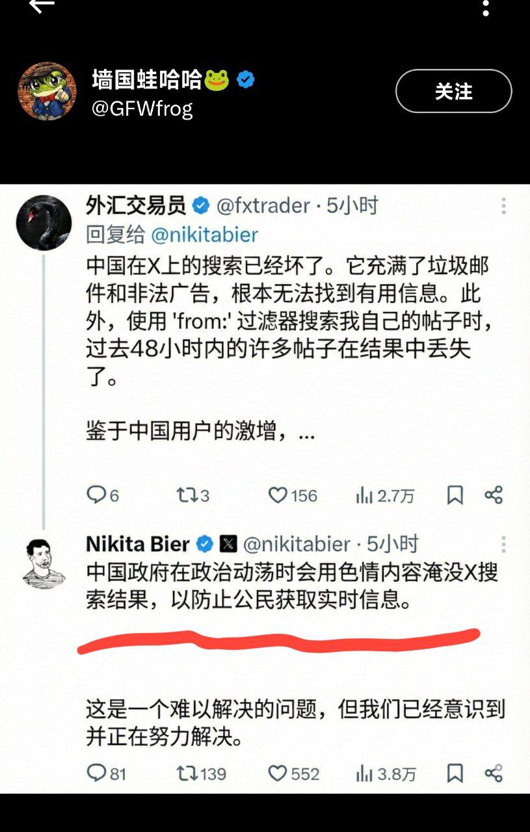Open the three-dot menu in header
The height and width of the screenshot is (832, 530).
click(485, 7)
